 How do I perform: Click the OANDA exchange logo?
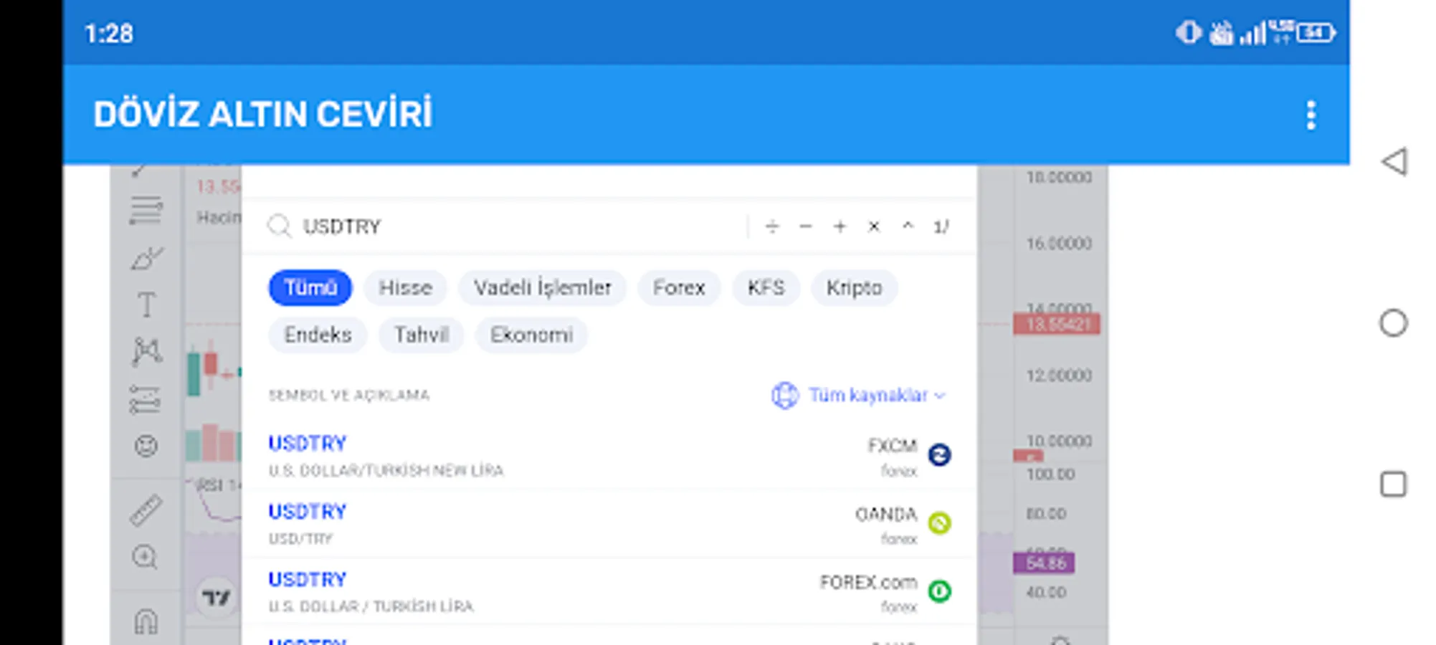[x=939, y=523]
